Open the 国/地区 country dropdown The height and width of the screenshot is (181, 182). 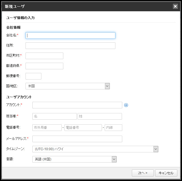click(107, 86)
